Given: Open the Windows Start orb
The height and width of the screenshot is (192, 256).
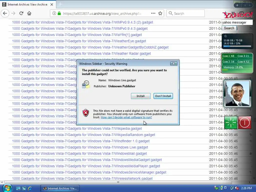Looking at the screenshot, I should 7,188.
